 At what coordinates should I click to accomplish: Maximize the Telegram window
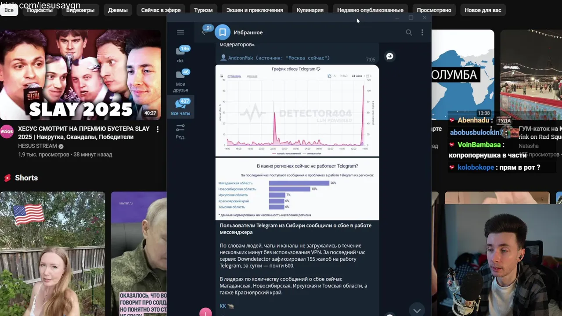pyautogui.click(x=411, y=18)
